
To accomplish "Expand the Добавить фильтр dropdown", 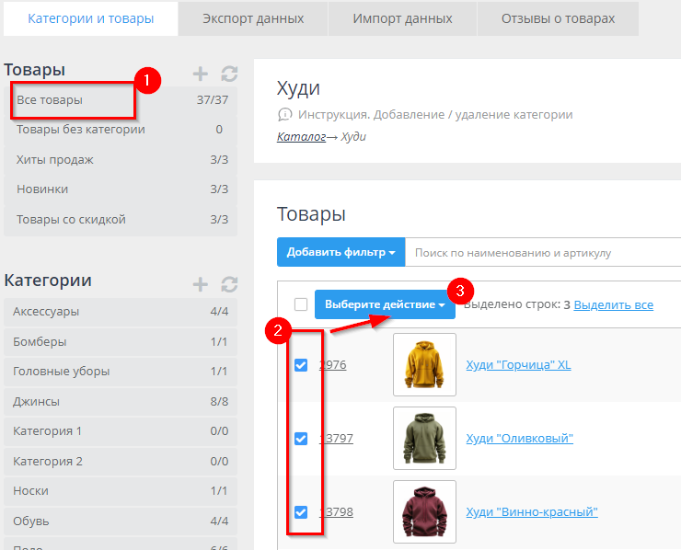I will click(x=340, y=252).
